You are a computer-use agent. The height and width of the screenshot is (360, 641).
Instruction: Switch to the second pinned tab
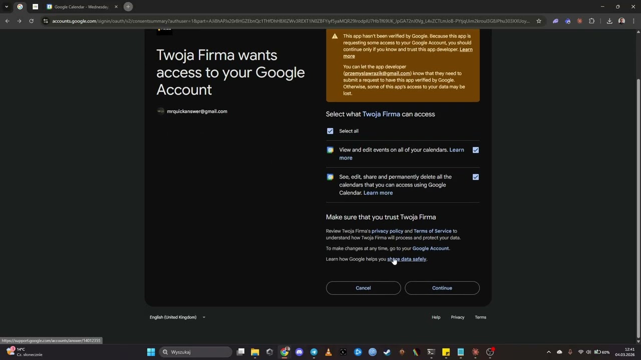pyautogui.click(x=35, y=6)
